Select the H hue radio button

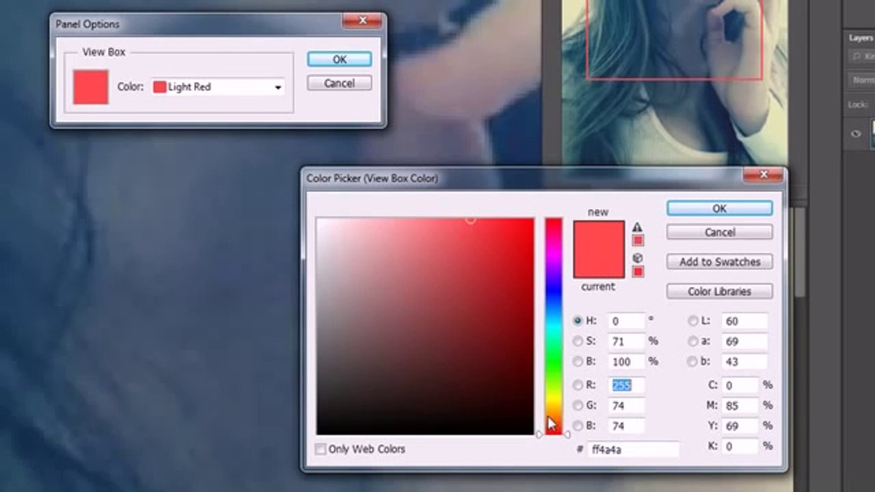(578, 320)
